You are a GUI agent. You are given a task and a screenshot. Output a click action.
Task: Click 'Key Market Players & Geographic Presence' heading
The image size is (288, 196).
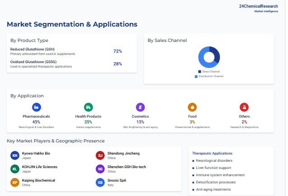click(x=56, y=141)
